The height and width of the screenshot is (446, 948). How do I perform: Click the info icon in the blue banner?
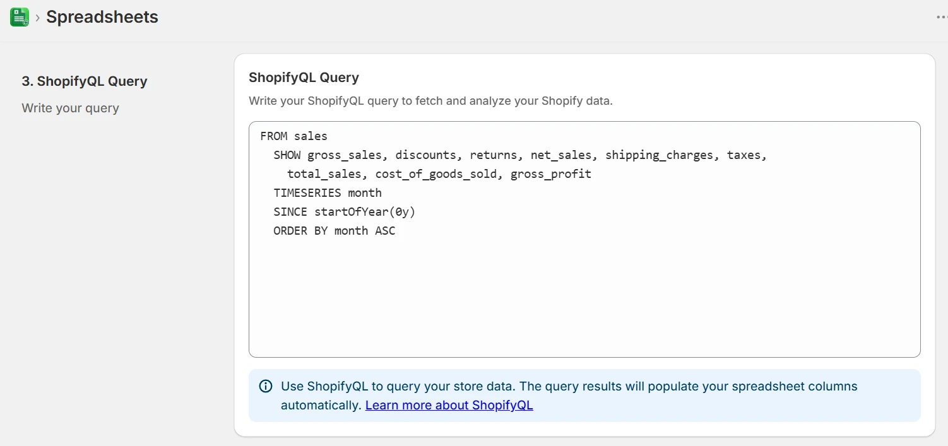[x=266, y=386]
